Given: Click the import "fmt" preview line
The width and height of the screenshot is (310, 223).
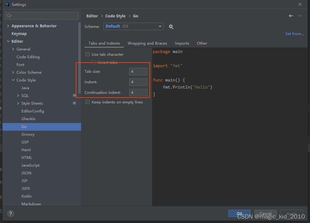Looking at the screenshot, I should pyautogui.click(x=168, y=66).
